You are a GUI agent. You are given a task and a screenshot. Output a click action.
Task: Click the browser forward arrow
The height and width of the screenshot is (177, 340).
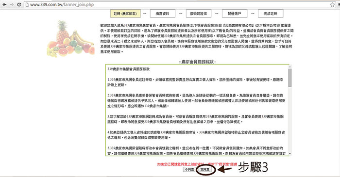tap(12, 4)
